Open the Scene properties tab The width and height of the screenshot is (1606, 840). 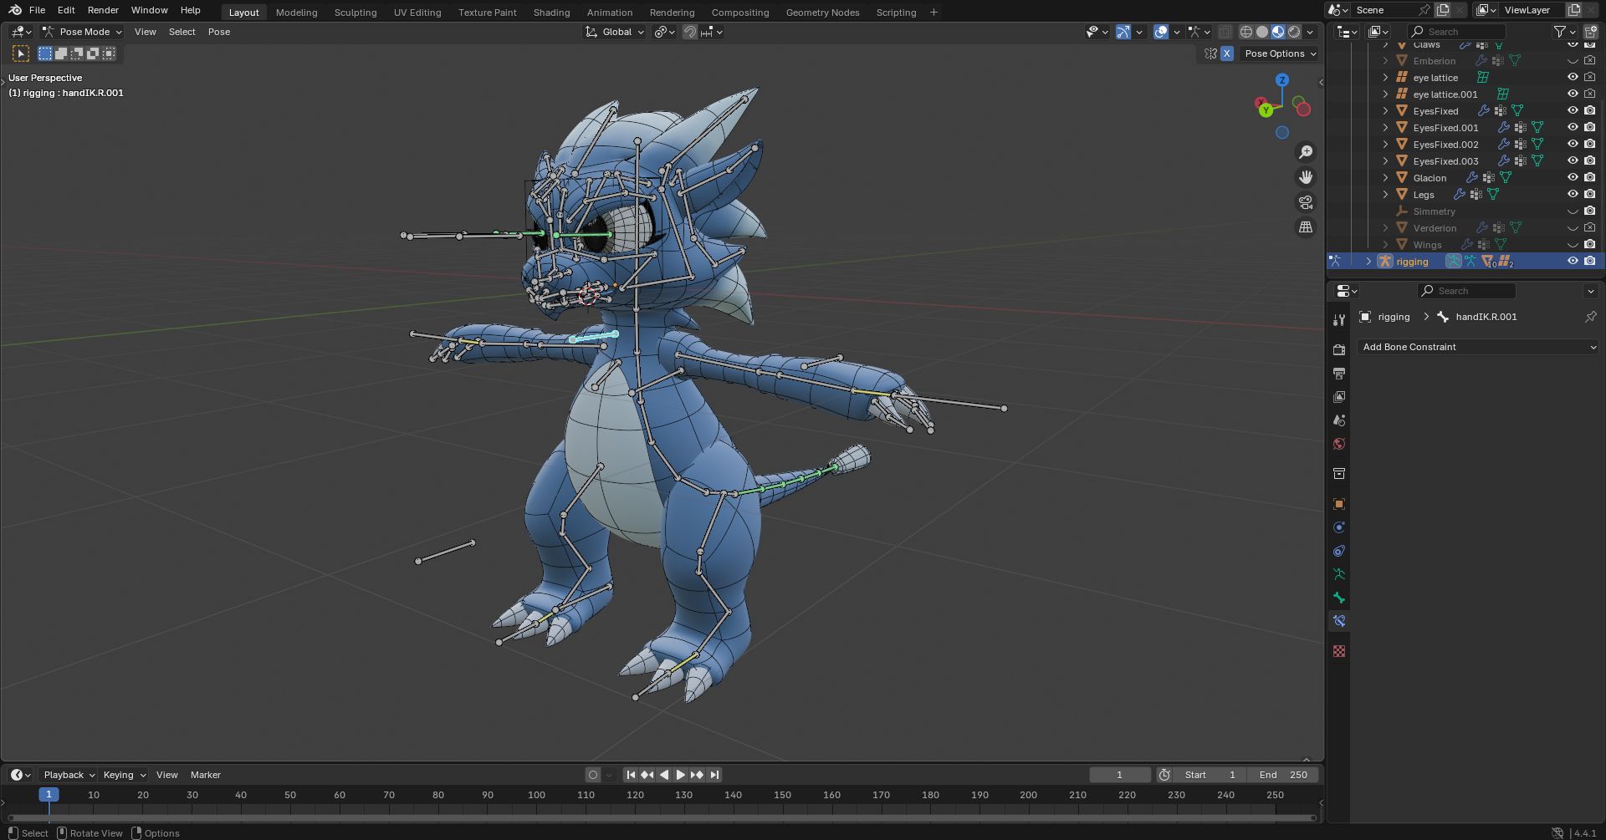(x=1339, y=420)
